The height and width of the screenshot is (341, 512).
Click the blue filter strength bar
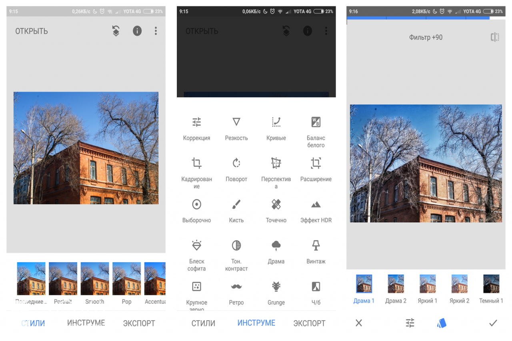[x=418, y=18]
